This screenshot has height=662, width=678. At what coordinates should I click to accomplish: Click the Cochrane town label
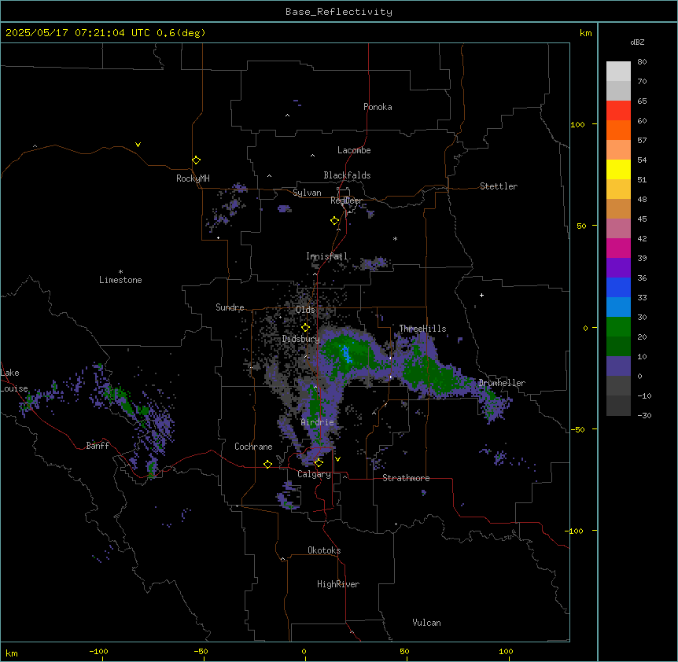(253, 447)
